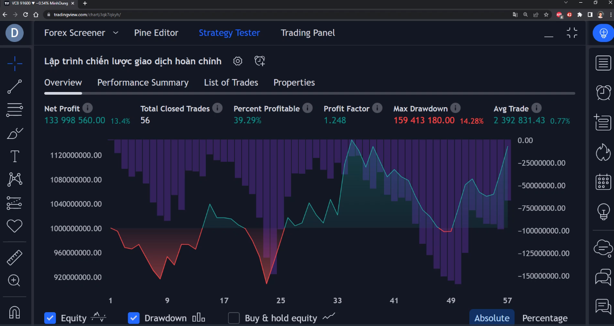Pick the ruler measure tool
The width and height of the screenshot is (614, 326).
[x=15, y=258]
